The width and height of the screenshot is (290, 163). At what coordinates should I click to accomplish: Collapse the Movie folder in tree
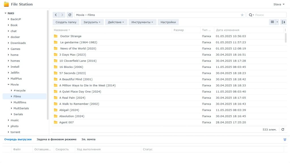point(8,84)
